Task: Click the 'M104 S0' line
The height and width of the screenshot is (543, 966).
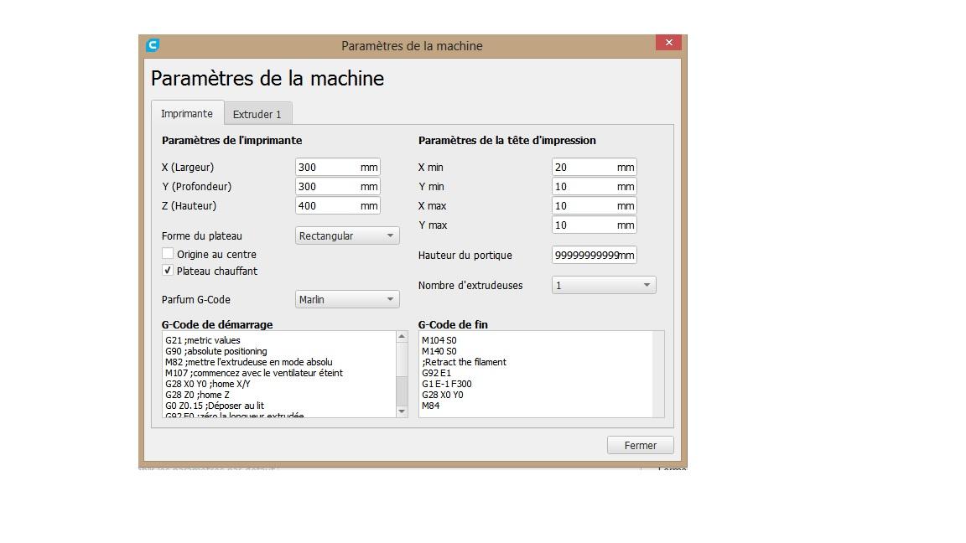Action: click(439, 340)
